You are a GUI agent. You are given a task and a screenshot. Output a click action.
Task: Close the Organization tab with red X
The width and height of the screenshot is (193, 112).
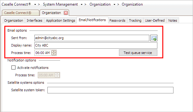tap(66, 13)
